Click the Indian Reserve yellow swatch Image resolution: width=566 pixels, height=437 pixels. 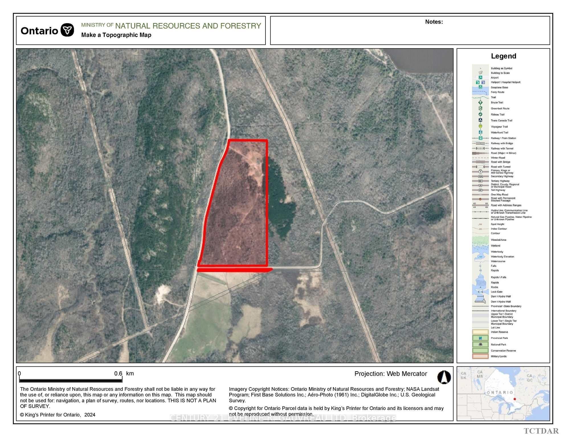[480, 332]
